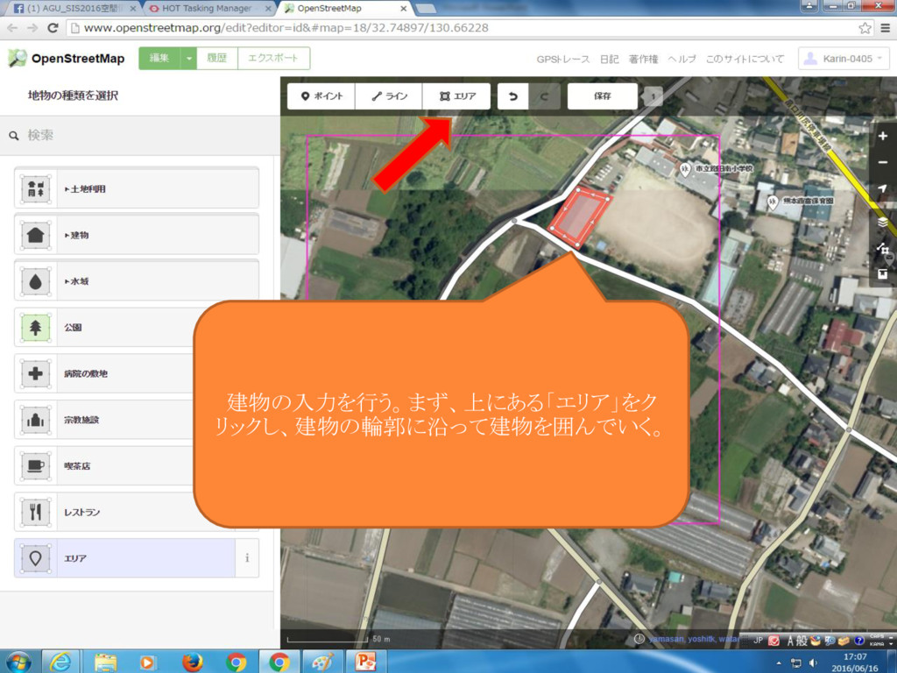
Task: Click the geolocate arrow icon
Action: [x=883, y=188]
